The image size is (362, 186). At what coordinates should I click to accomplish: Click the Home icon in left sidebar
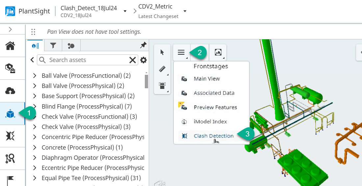coord(10,46)
